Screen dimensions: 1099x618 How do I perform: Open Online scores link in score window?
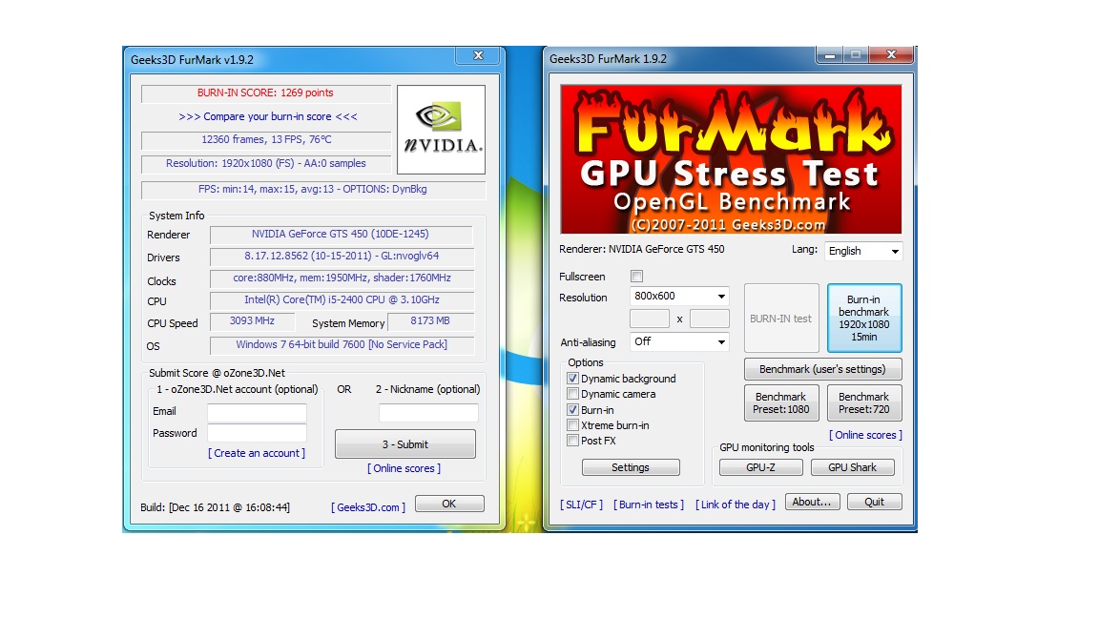click(404, 468)
